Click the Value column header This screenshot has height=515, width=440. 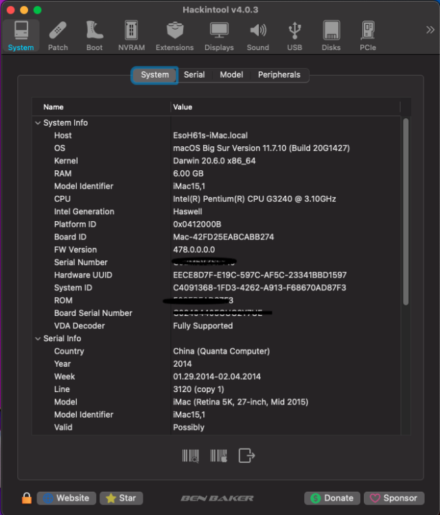pos(183,107)
